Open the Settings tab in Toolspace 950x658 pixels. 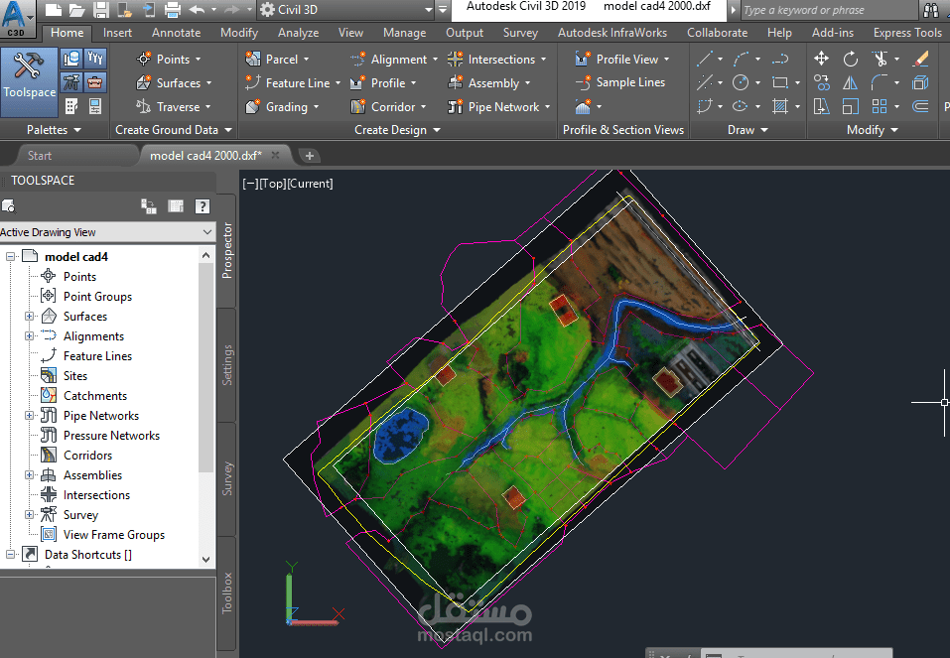[x=226, y=365]
